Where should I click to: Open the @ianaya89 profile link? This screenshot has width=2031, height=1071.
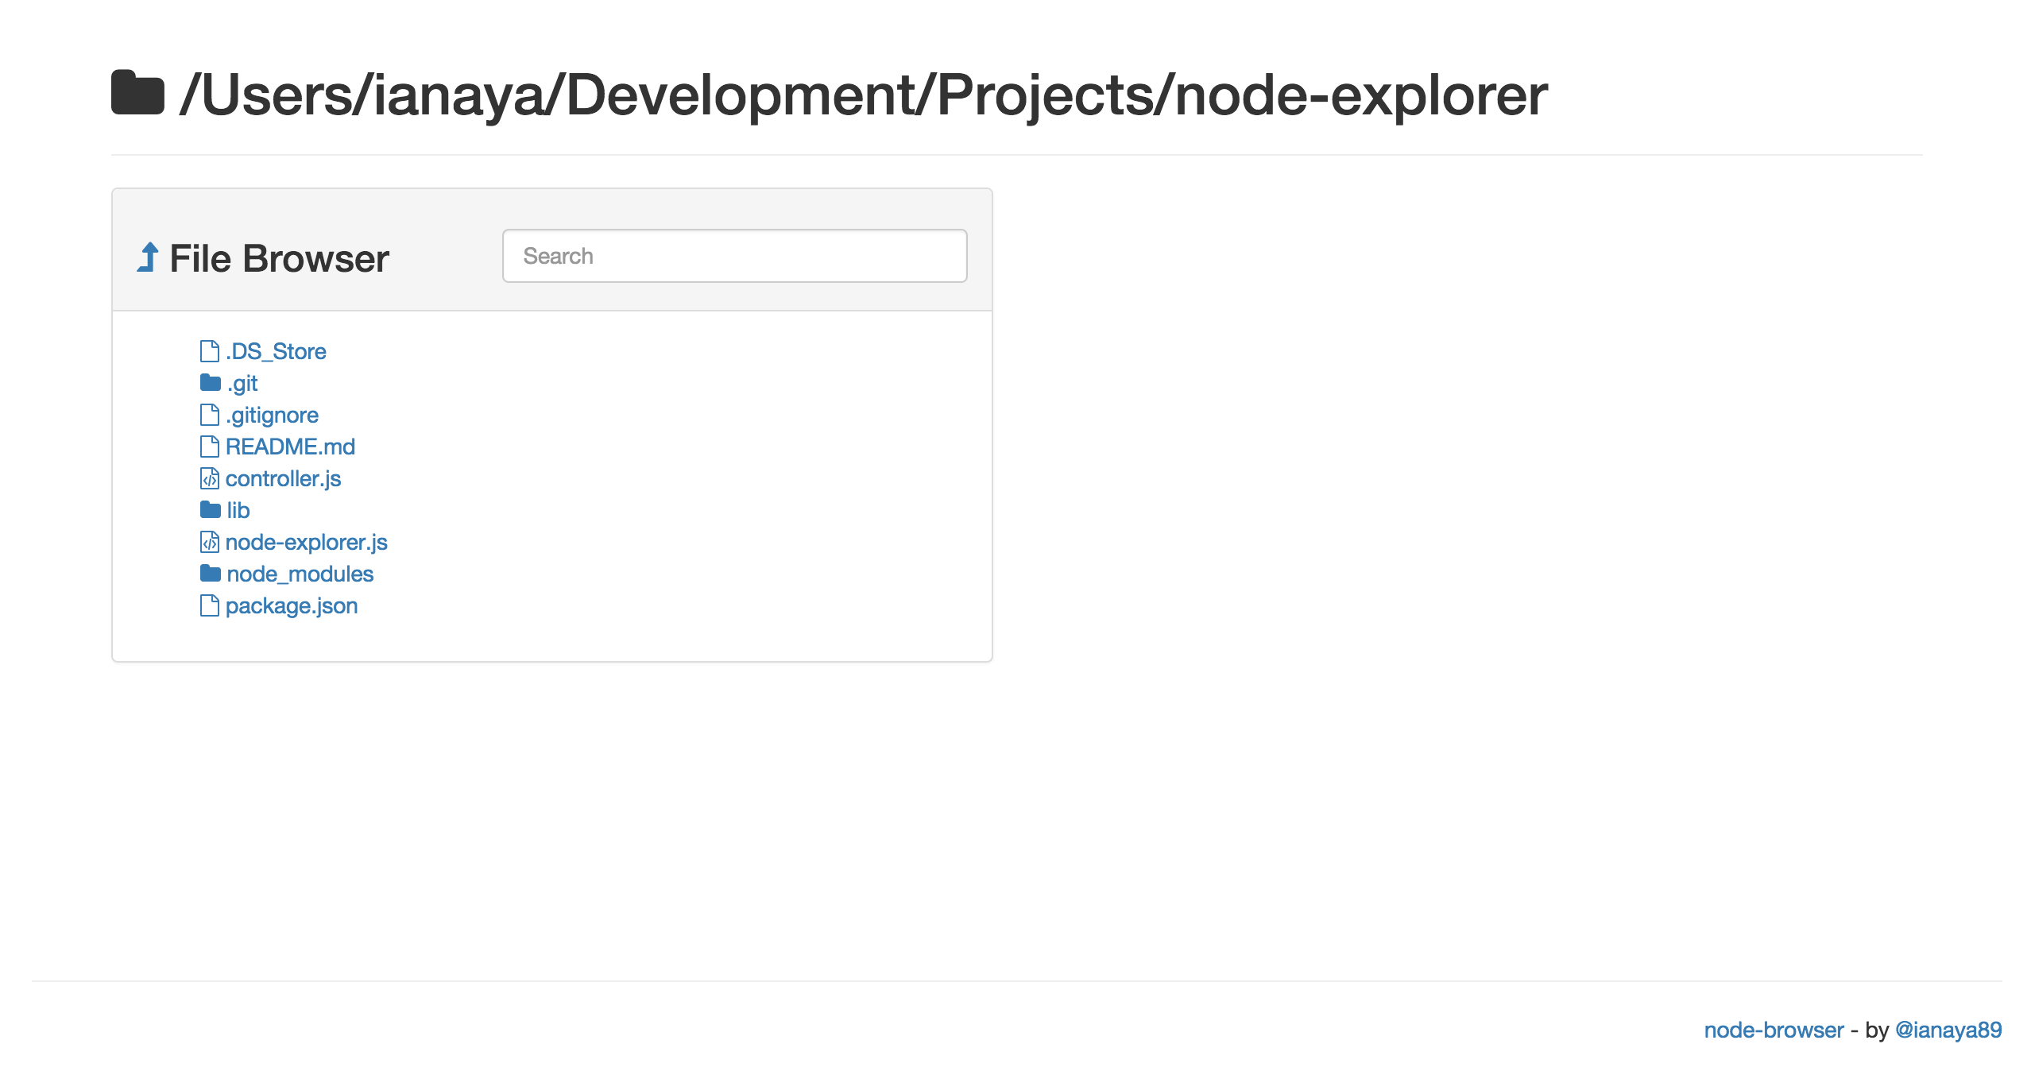(1948, 1030)
